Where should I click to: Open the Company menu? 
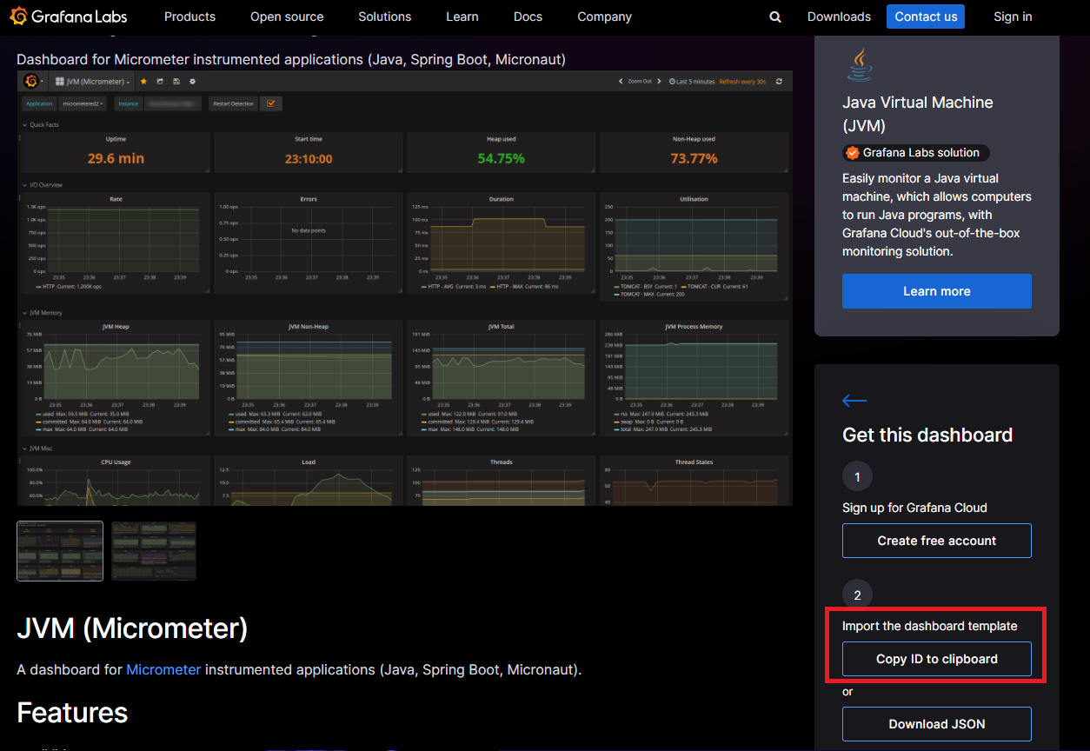coord(604,17)
